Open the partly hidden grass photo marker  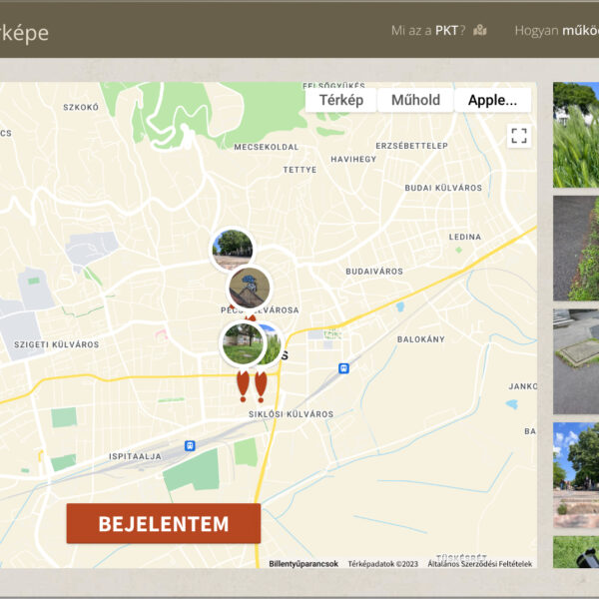pyautogui.click(x=273, y=343)
